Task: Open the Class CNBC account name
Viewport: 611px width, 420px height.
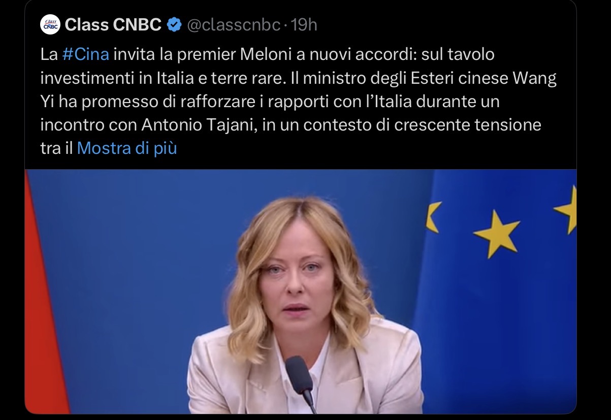Action: (114, 24)
